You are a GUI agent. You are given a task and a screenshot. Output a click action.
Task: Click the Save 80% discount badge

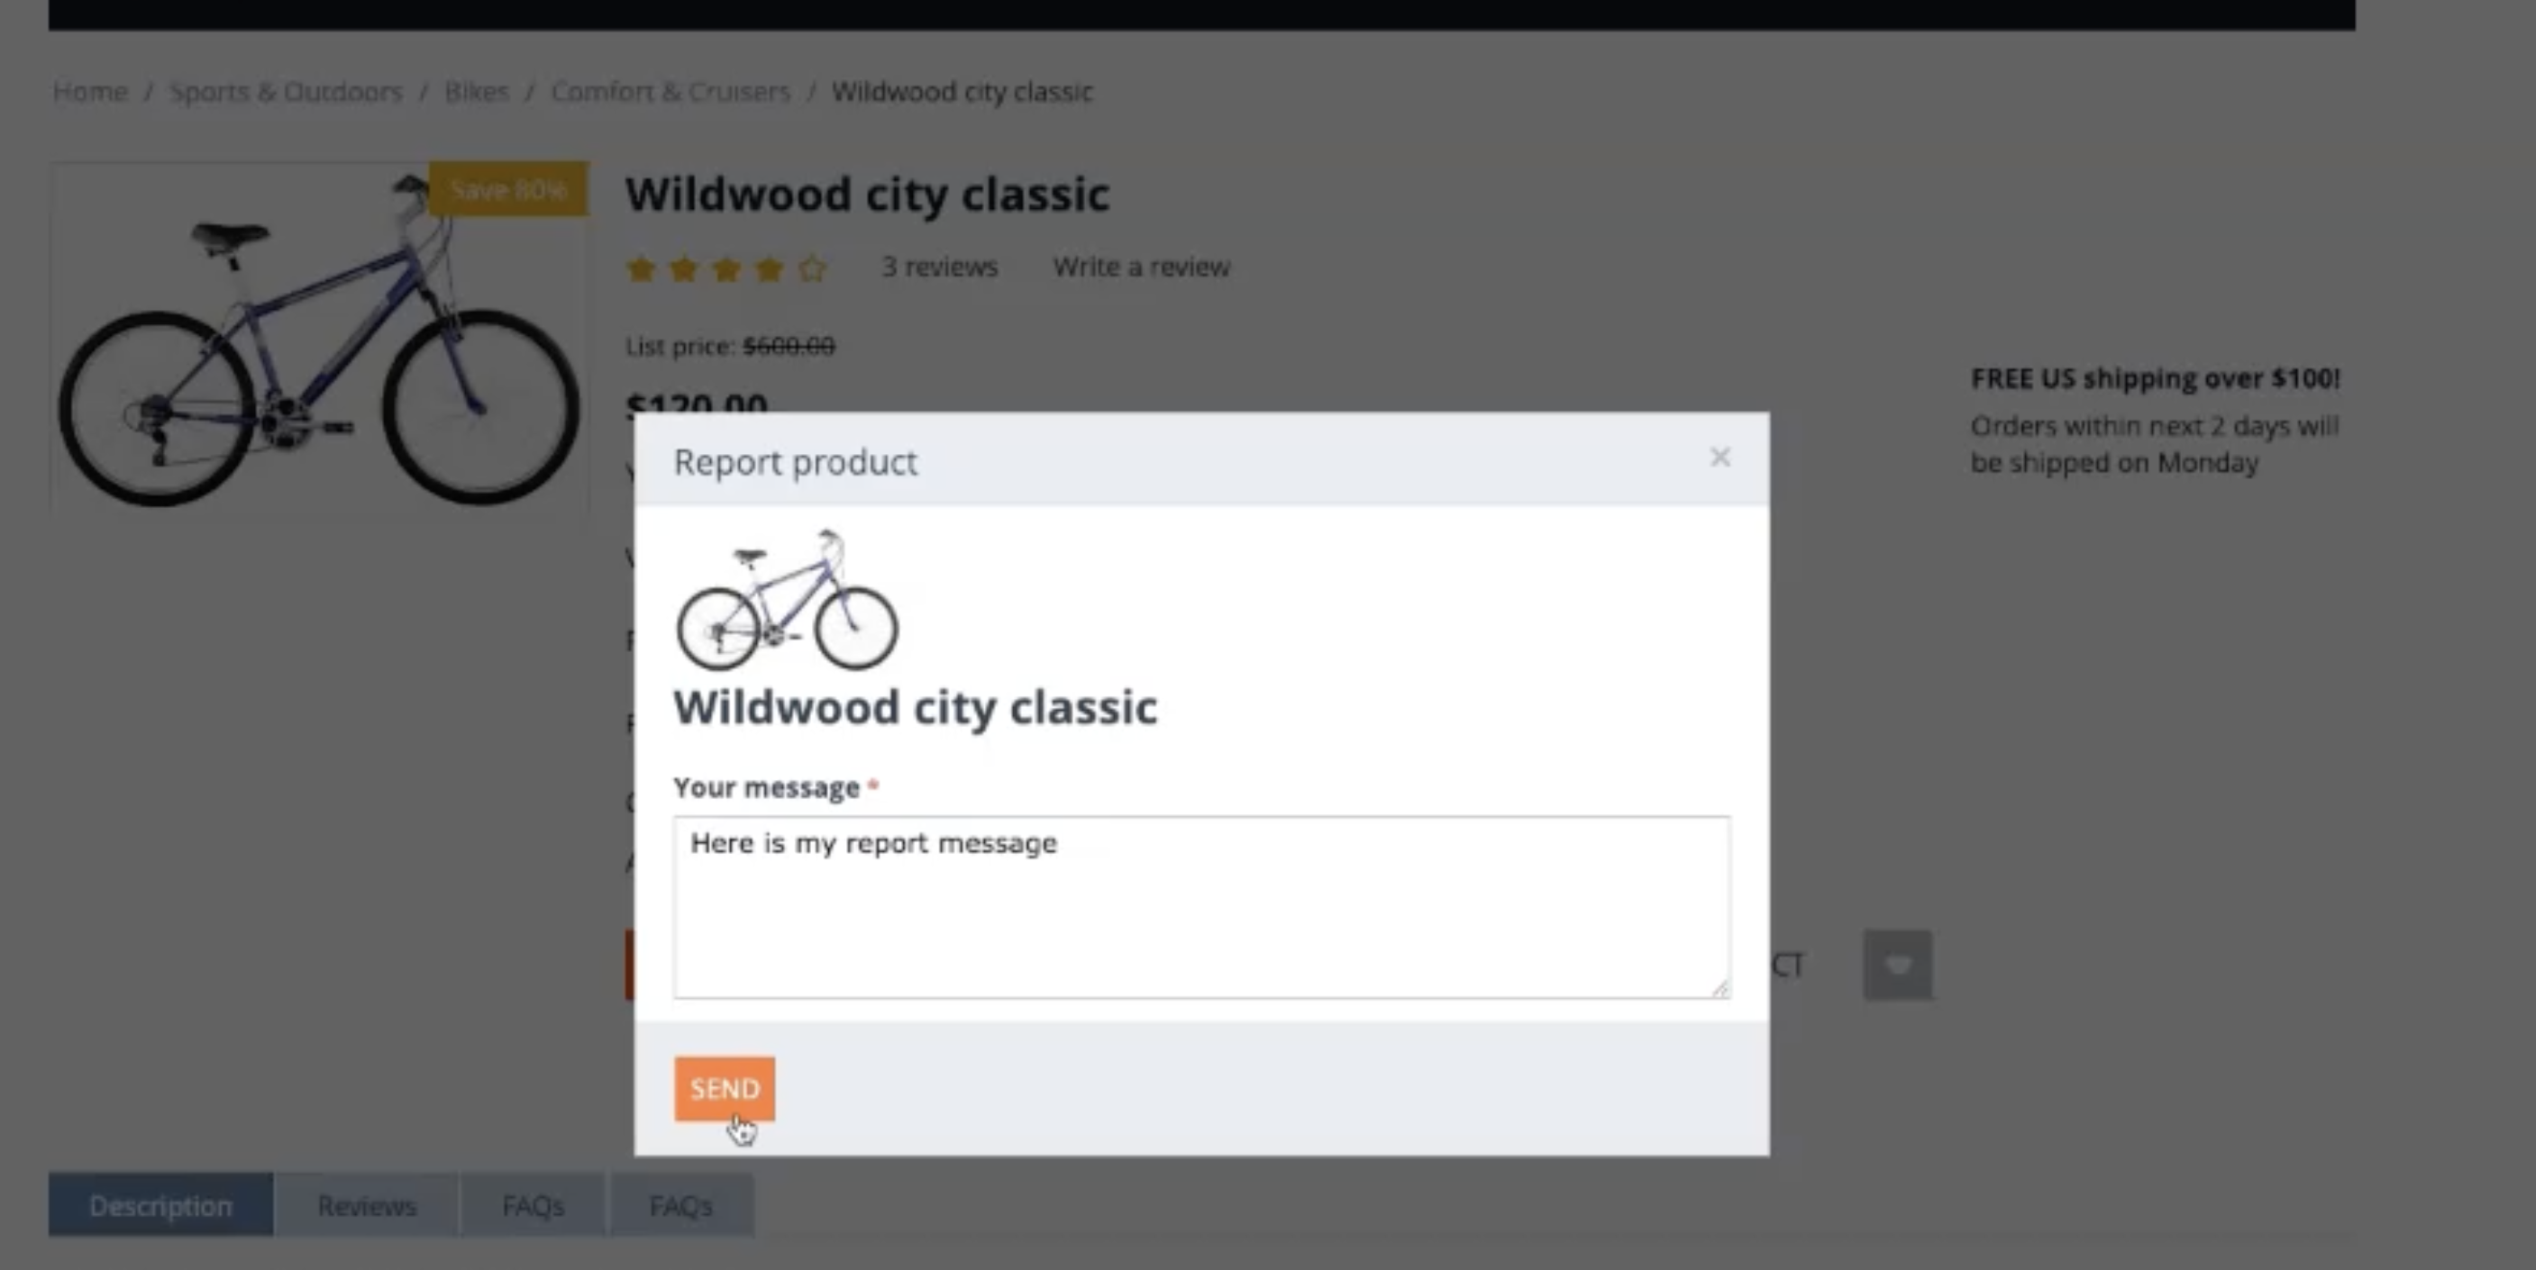(508, 189)
